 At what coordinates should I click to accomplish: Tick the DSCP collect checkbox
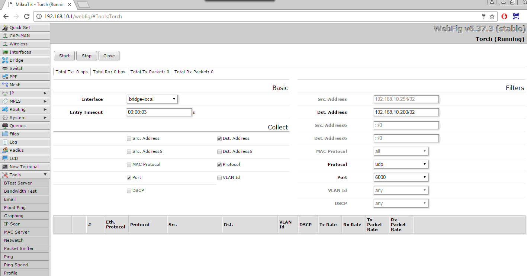coord(129,191)
